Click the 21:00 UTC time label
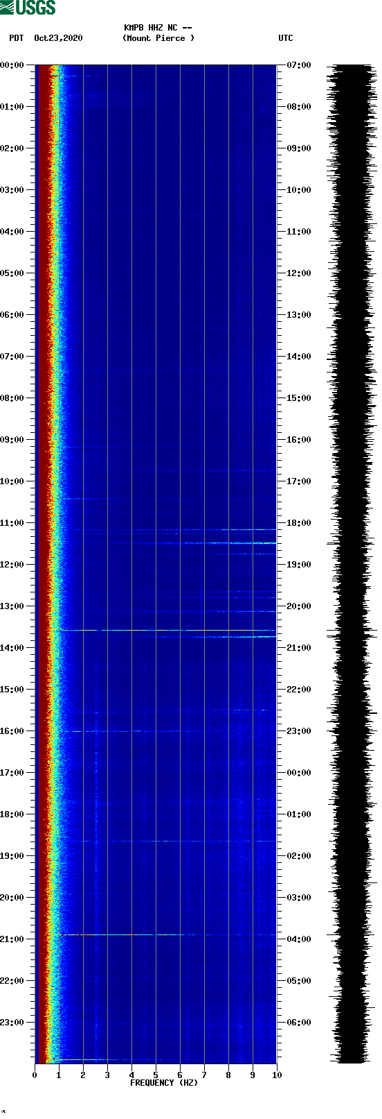 (x=299, y=648)
